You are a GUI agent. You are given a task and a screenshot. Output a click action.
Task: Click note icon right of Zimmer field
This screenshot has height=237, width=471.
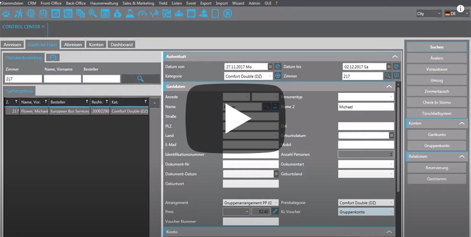396,76
